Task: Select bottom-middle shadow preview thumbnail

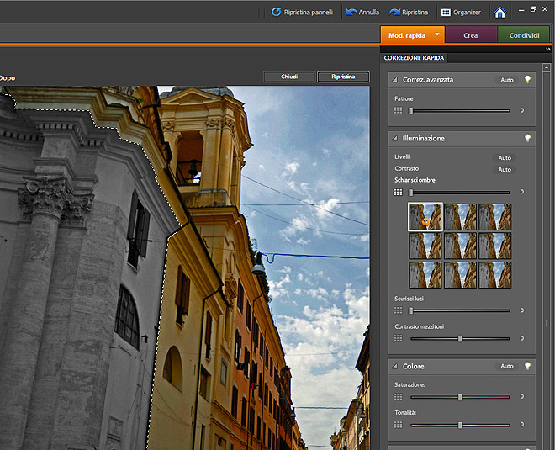Action: click(460, 275)
